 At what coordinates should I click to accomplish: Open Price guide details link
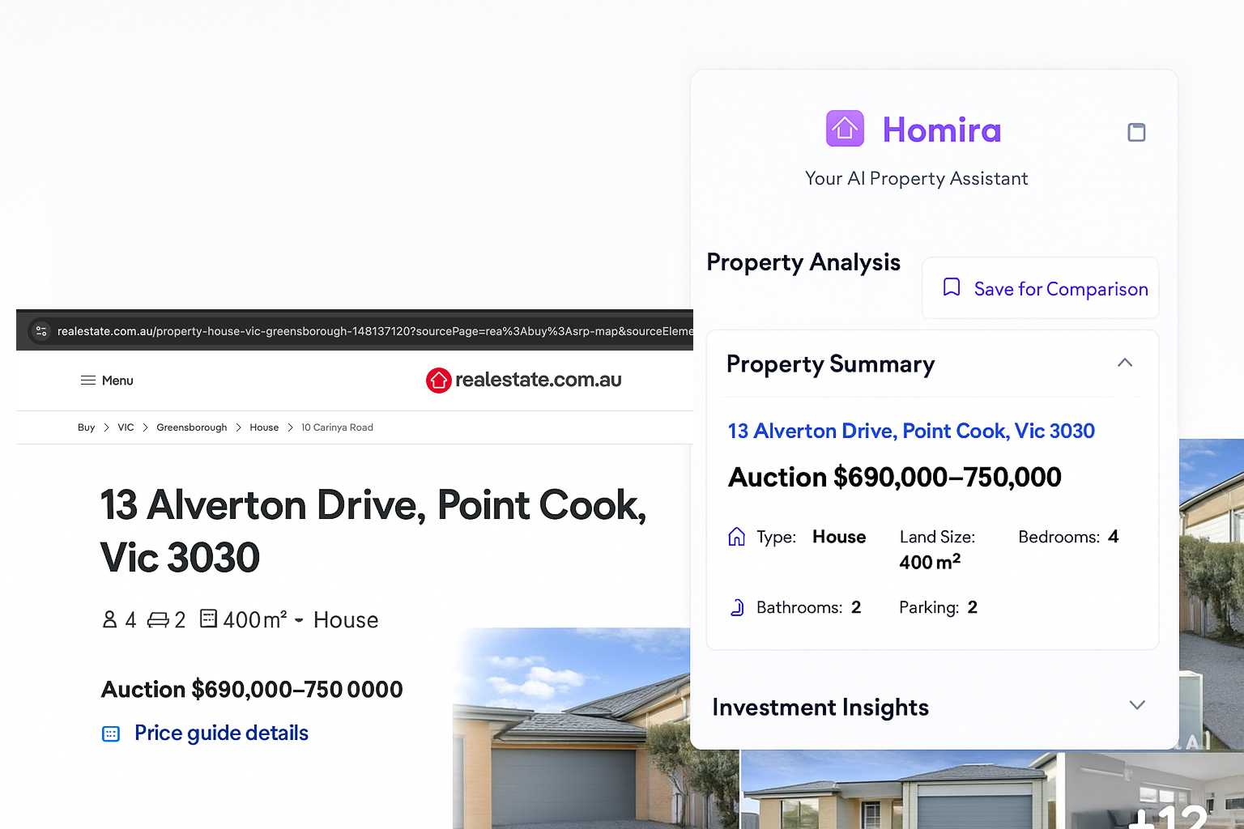point(221,733)
